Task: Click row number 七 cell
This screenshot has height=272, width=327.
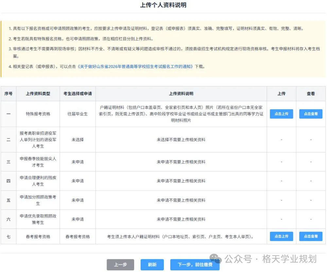Action: point(9,237)
